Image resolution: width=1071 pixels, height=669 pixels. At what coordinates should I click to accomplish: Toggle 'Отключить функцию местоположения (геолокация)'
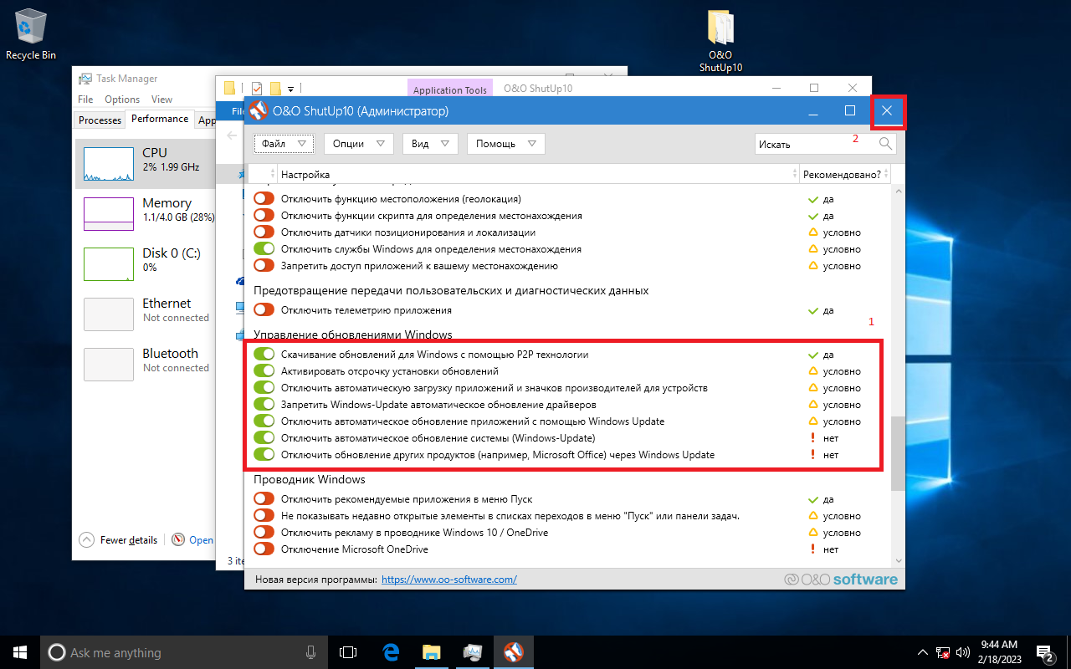tap(264, 199)
